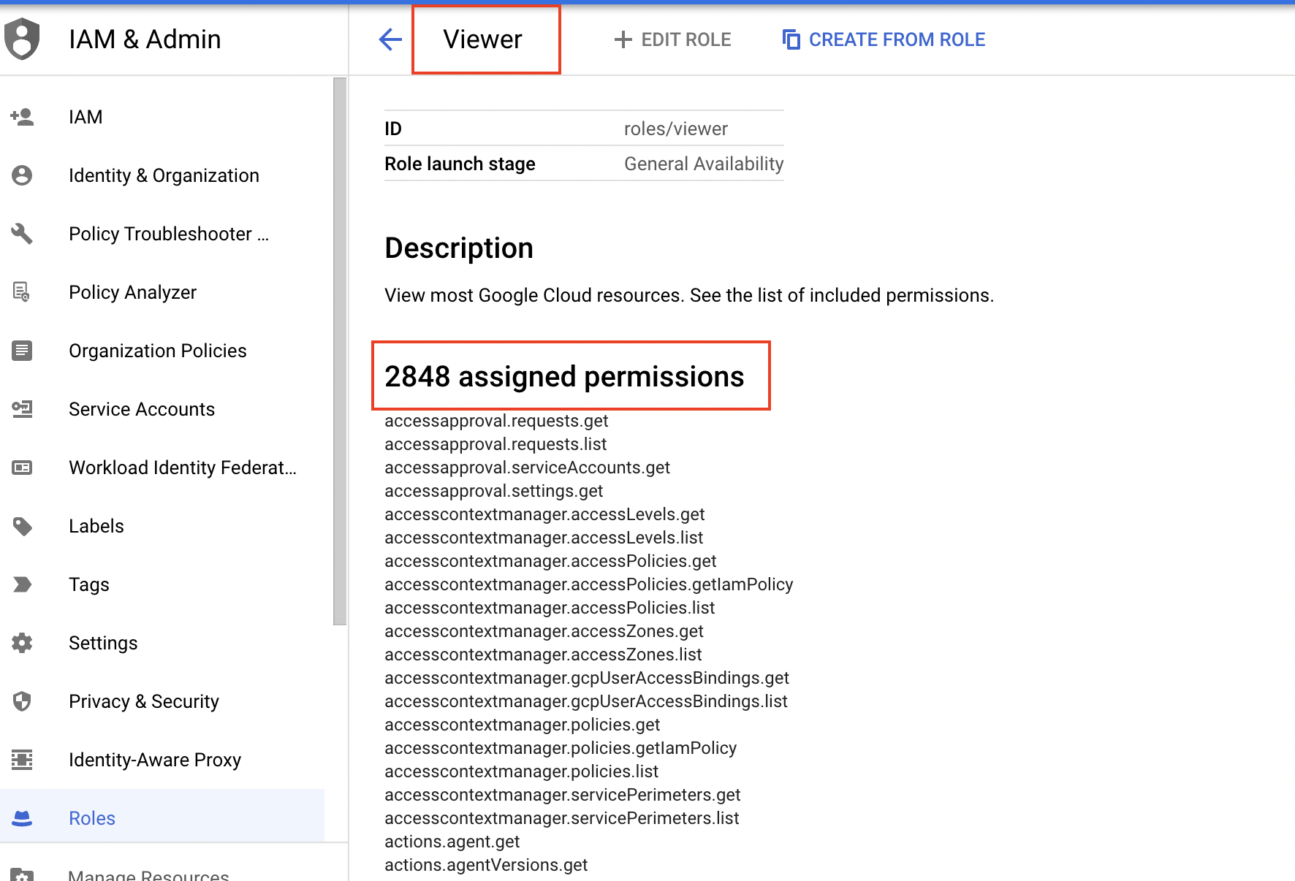This screenshot has height=881, width=1295.
Task: Click permission accesscontextmanager.accessZones.list
Action: tap(543, 655)
